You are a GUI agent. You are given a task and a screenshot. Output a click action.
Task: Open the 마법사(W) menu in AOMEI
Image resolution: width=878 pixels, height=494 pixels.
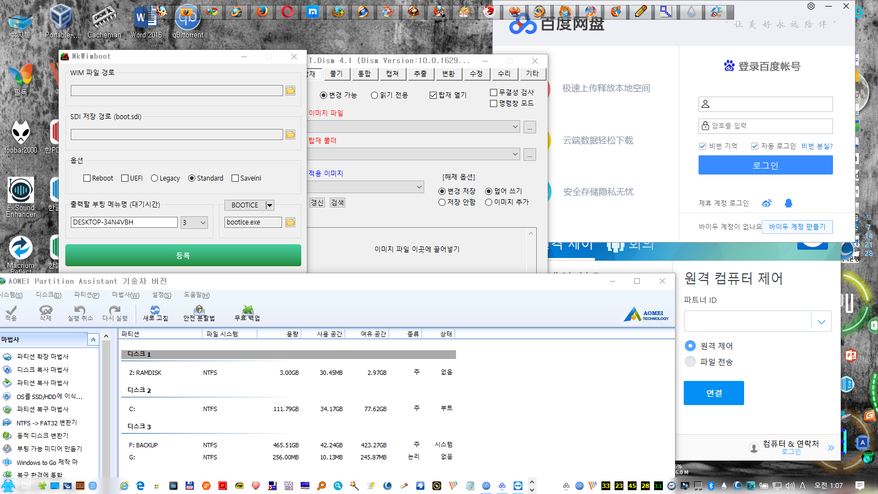click(126, 295)
